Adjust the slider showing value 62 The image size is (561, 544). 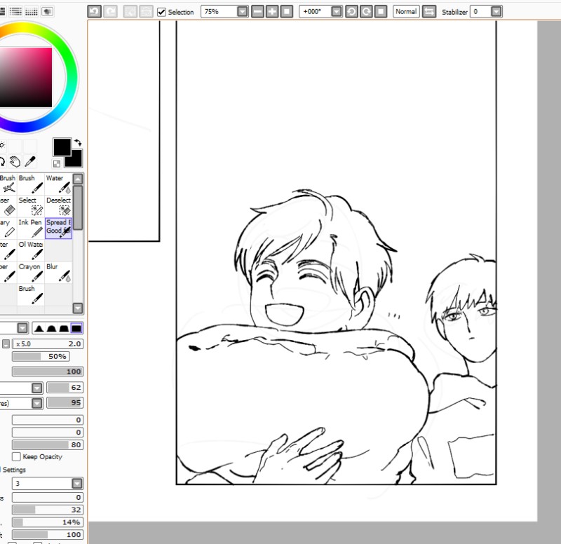pos(65,388)
